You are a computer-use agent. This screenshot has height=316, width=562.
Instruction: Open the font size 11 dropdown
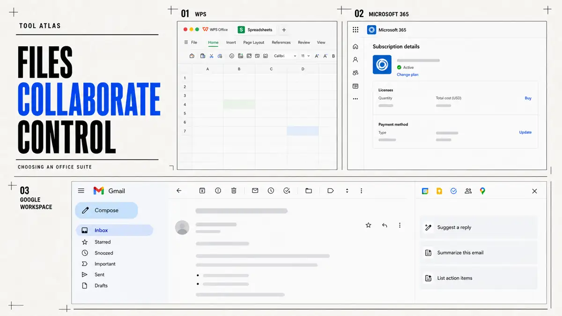[x=305, y=56]
